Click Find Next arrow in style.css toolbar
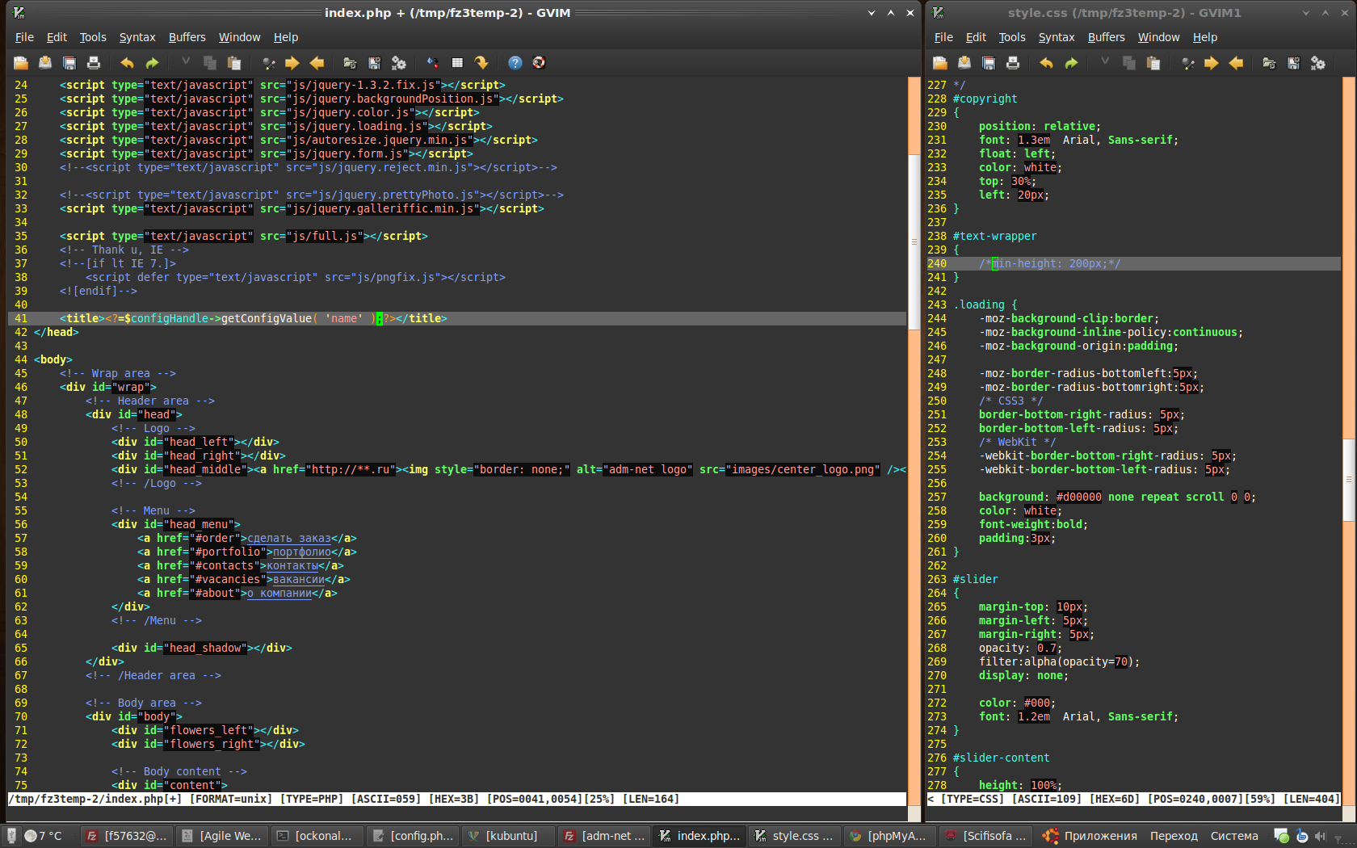The width and height of the screenshot is (1357, 848). coord(1212,63)
